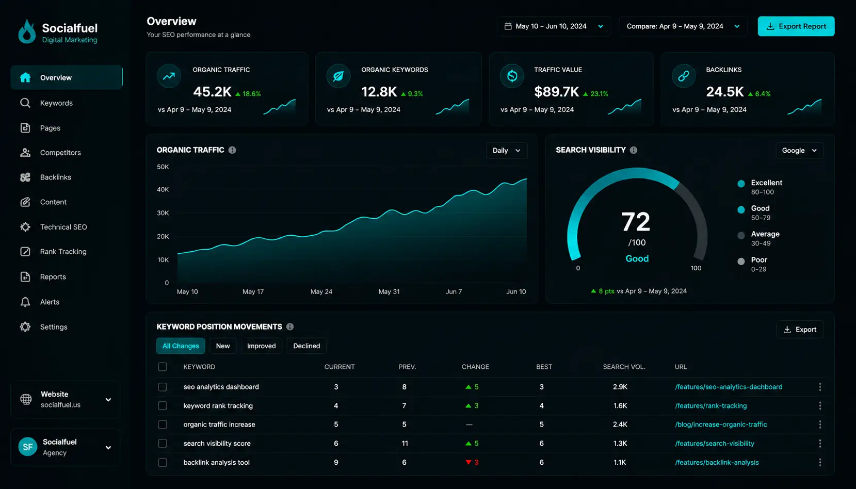
Task: Click the Organic Traffic info icon
Action: (232, 150)
